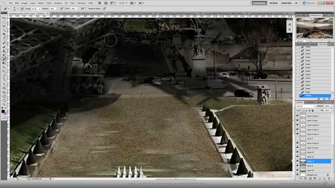Open eraser Opacity slider arrow in options bar
The height and width of the screenshot is (188, 335).
(x=57, y=9)
